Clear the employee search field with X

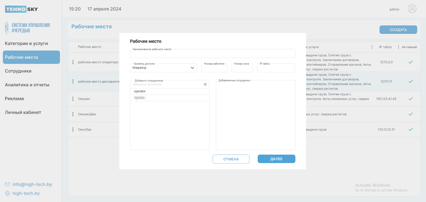click(205, 84)
